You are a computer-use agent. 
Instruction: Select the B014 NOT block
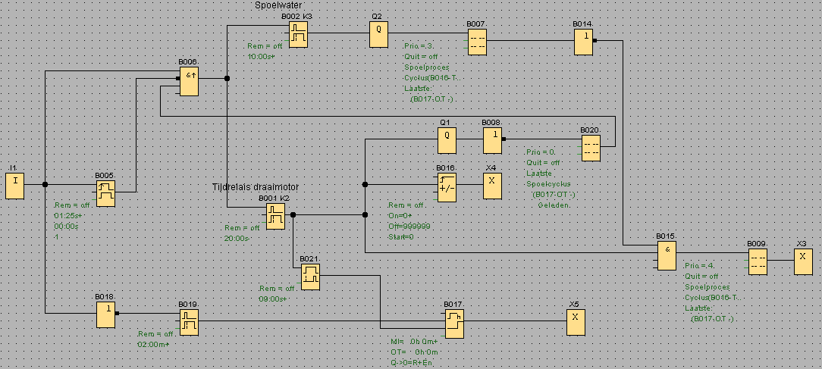pyautogui.click(x=583, y=42)
